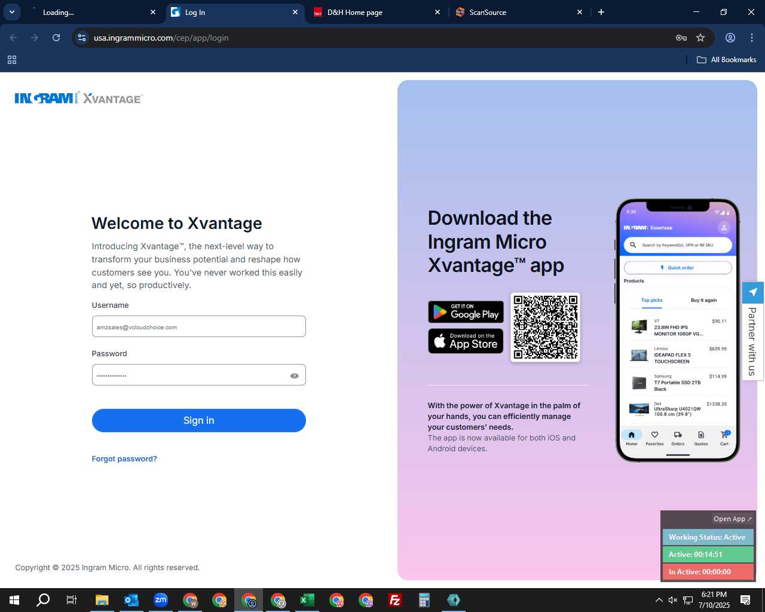Bookmark this page with the star icon

tap(700, 38)
